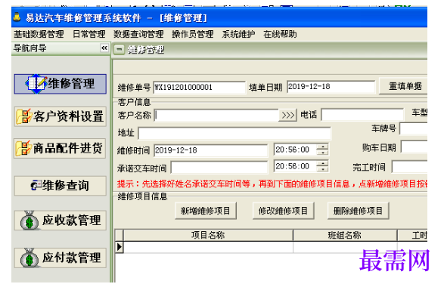This screenshot has height=284, width=444.
Task: Click the 商品配件进货 folder icon
Action: [23, 148]
